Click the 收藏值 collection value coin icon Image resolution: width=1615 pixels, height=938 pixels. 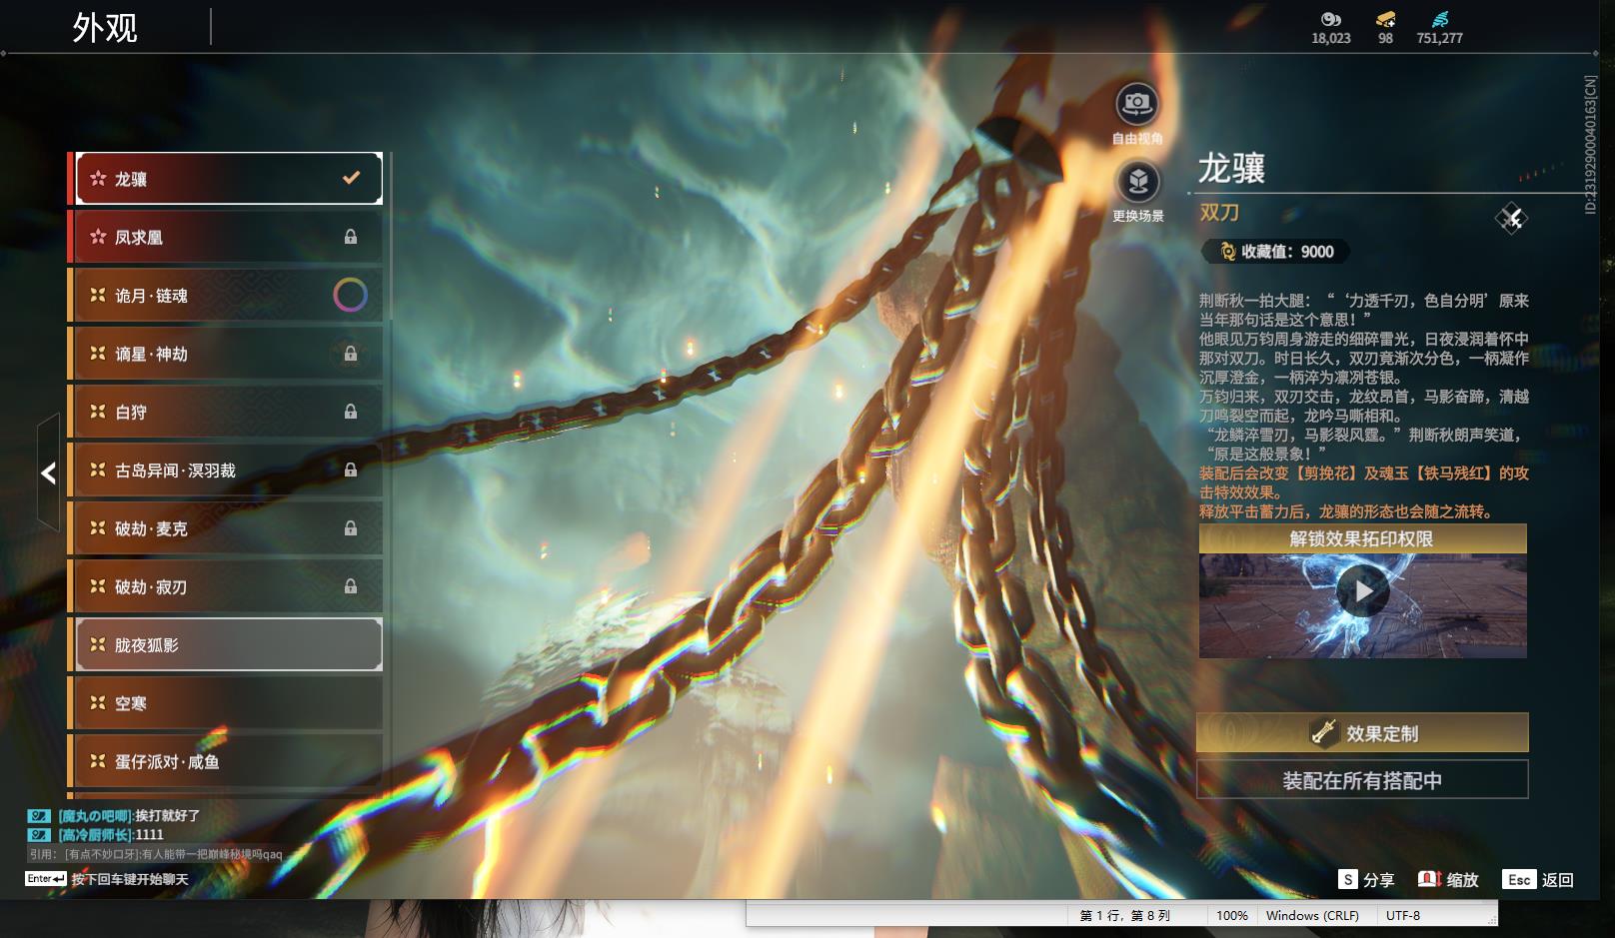[x=1227, y=252]
